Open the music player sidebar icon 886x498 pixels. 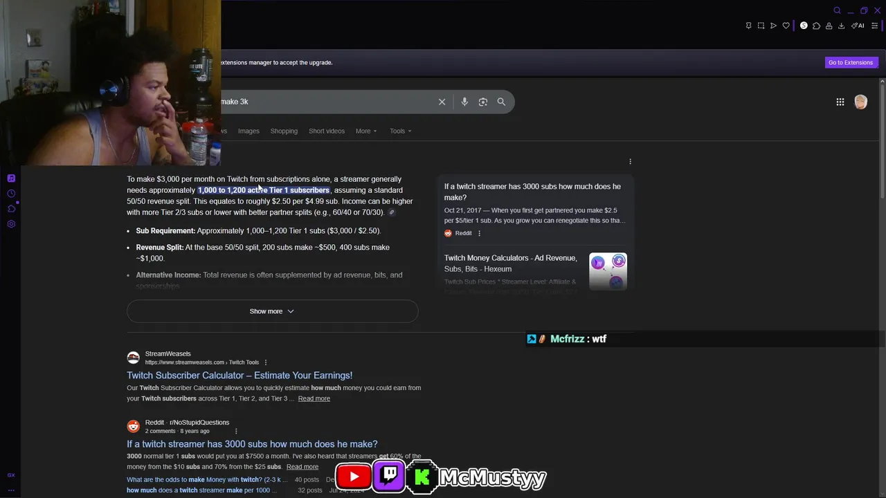point(11,178)
